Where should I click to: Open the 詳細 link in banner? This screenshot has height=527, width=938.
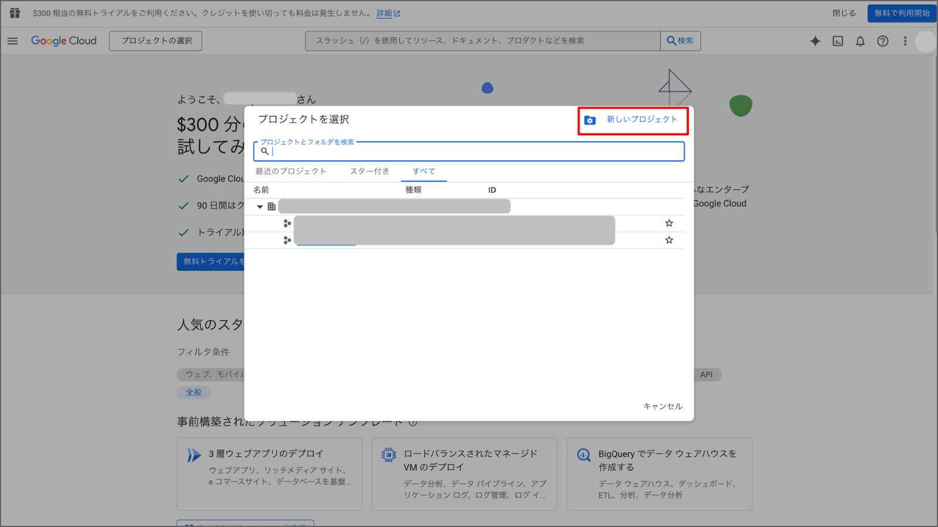click(x=388, y=13)
